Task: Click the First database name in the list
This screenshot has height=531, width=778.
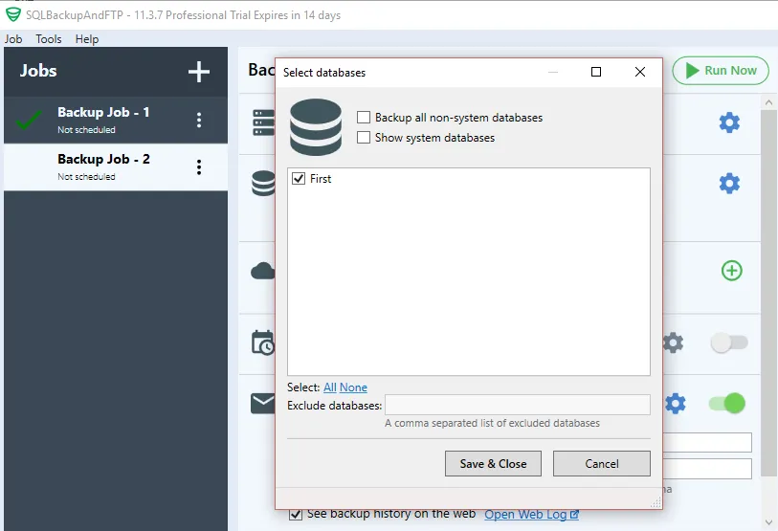Action: tap(321, 179)
